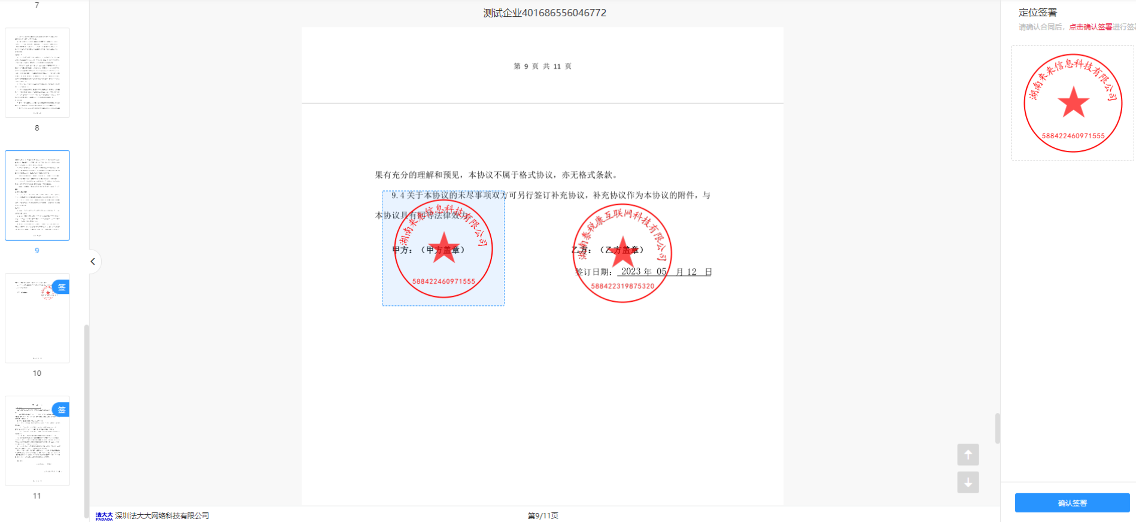Click the red 点击确认签署 hint text

pos(1091,27)
